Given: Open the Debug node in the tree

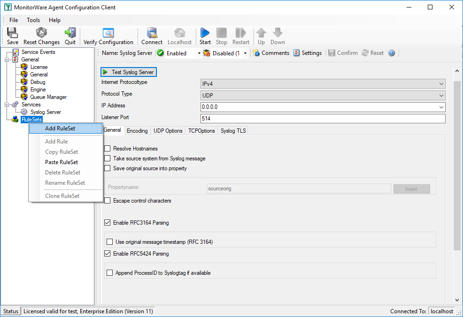Looking at the screenshot, I should click(x=38, y=82).
